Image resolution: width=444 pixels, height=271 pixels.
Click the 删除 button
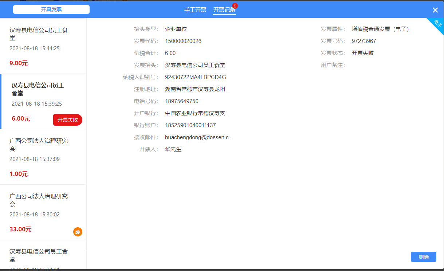(424, 257)
